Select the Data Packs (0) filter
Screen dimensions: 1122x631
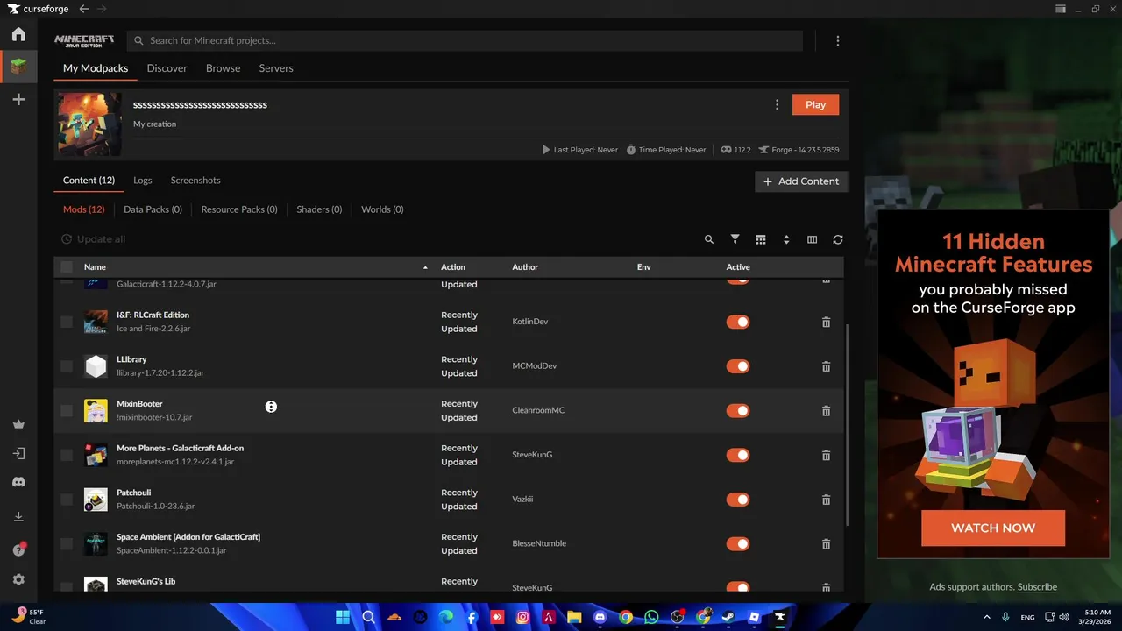(153, 209)
